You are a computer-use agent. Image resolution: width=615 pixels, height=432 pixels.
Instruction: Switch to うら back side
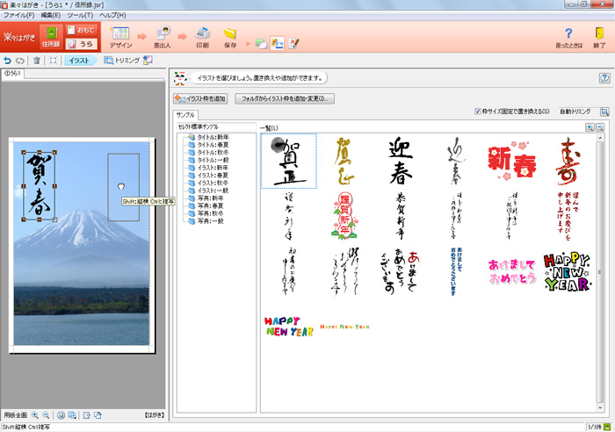click(x=83, y=44)
